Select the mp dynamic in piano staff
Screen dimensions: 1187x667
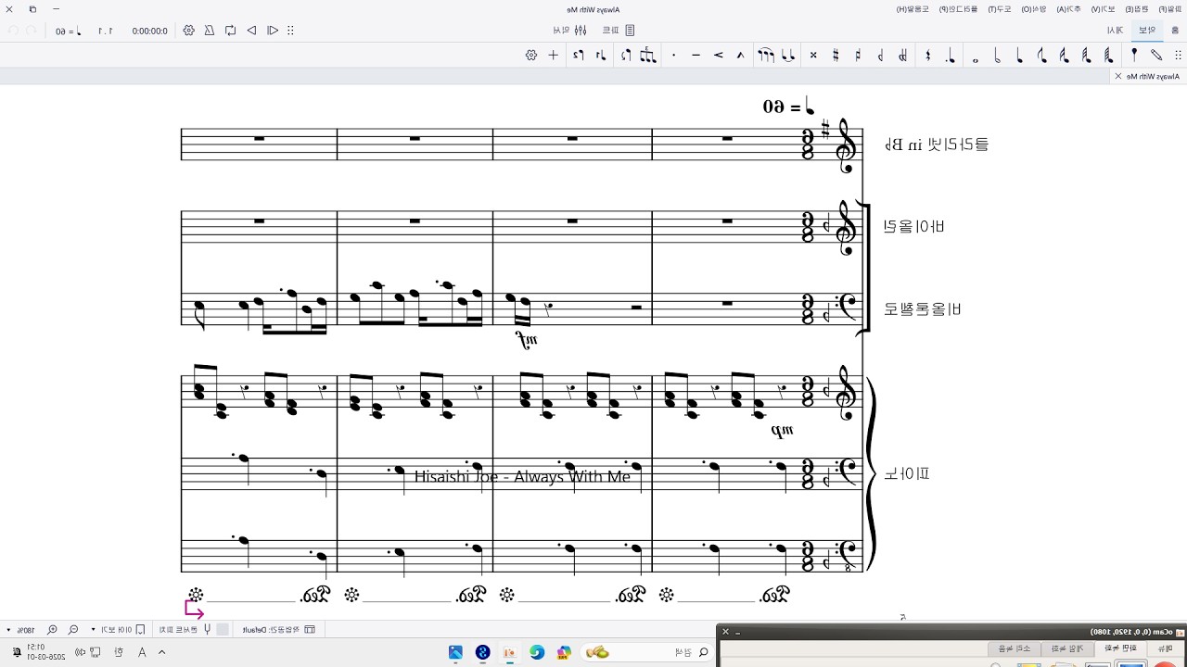pos(783,430)
